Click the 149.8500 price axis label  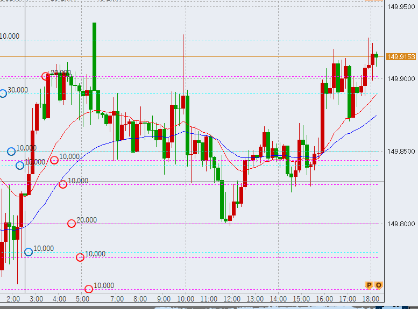[401, 151]
